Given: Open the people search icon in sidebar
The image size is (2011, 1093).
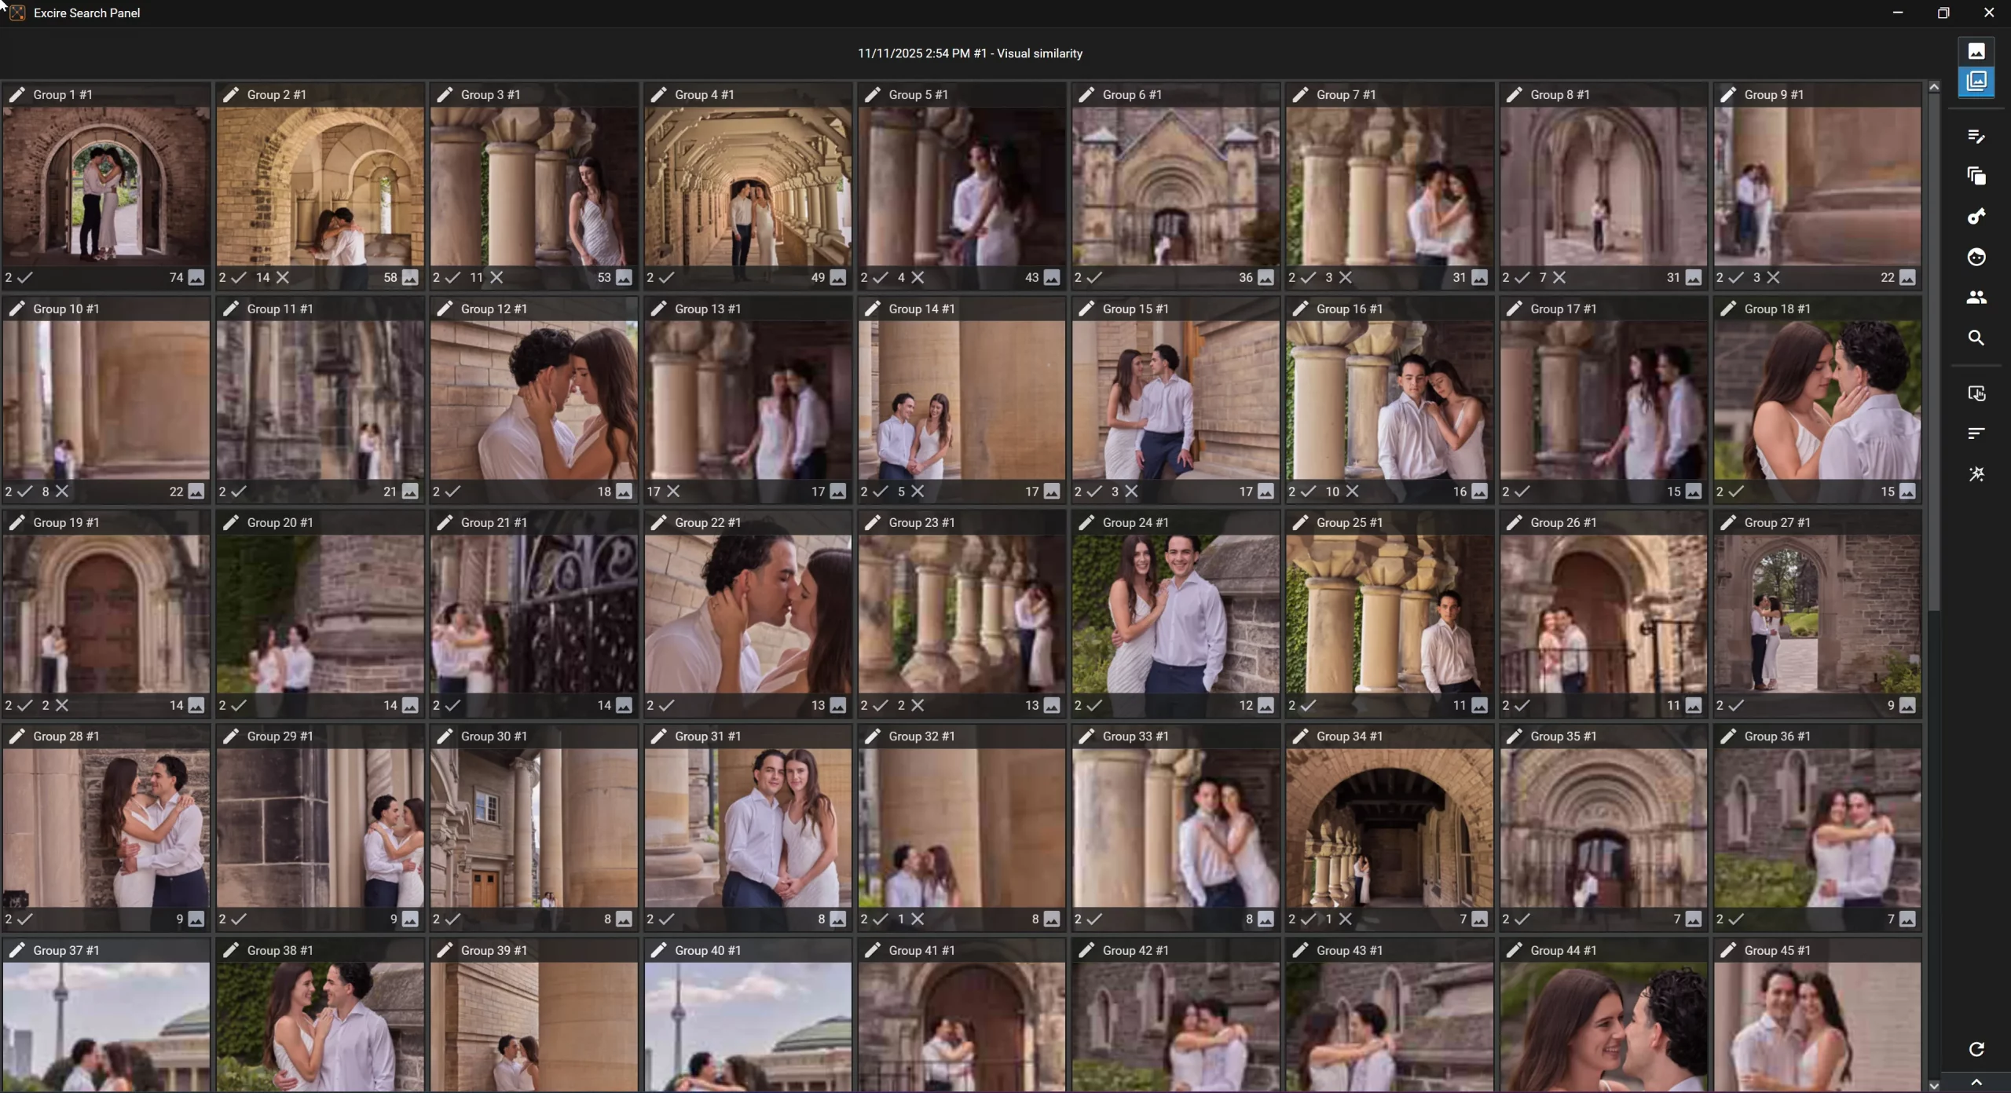Looking at the screenshot, I should point(1976,298).
